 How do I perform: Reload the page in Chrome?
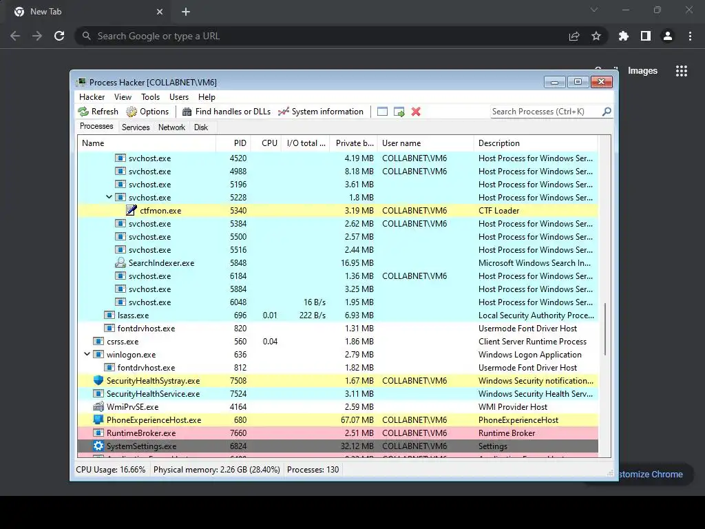coord(59,36)
